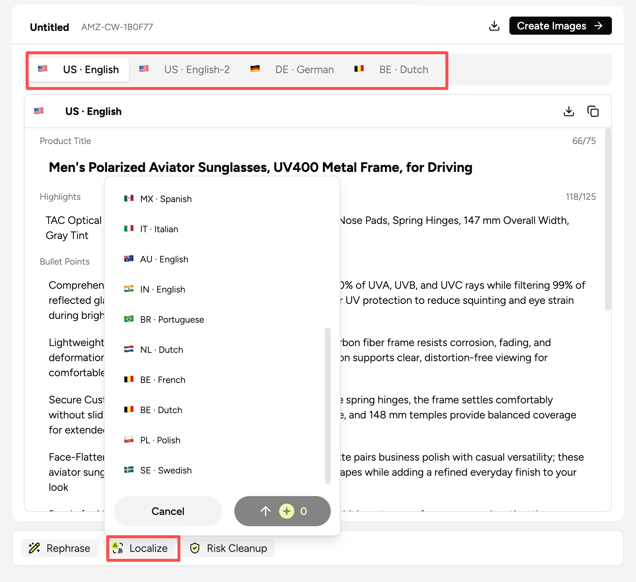The width and height of the screenshot is (636, 582).
Task: Open the BE · Dutch tab
Action: (391, 69)
